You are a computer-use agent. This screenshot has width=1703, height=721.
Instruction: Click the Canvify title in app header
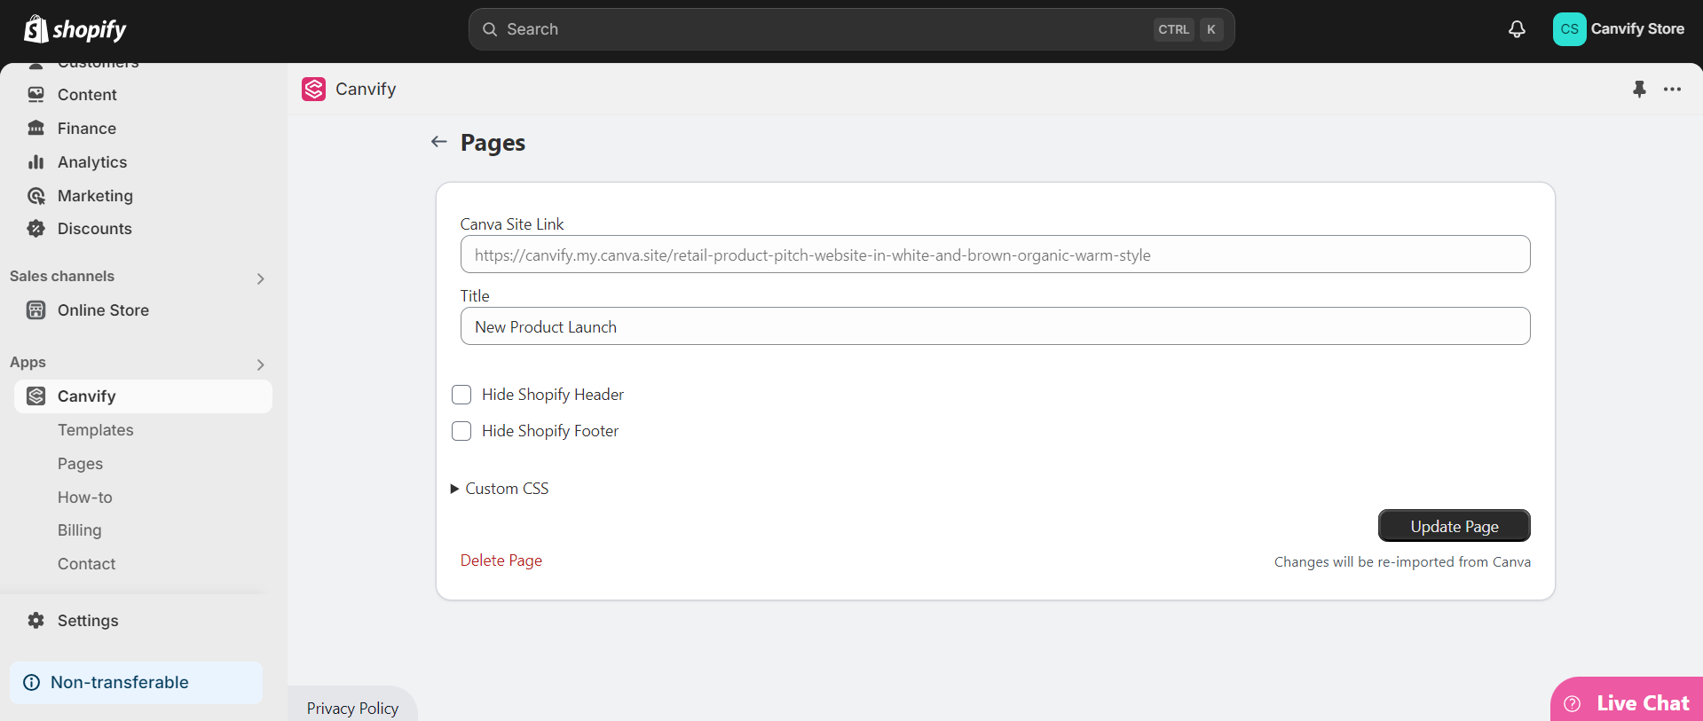366,89
